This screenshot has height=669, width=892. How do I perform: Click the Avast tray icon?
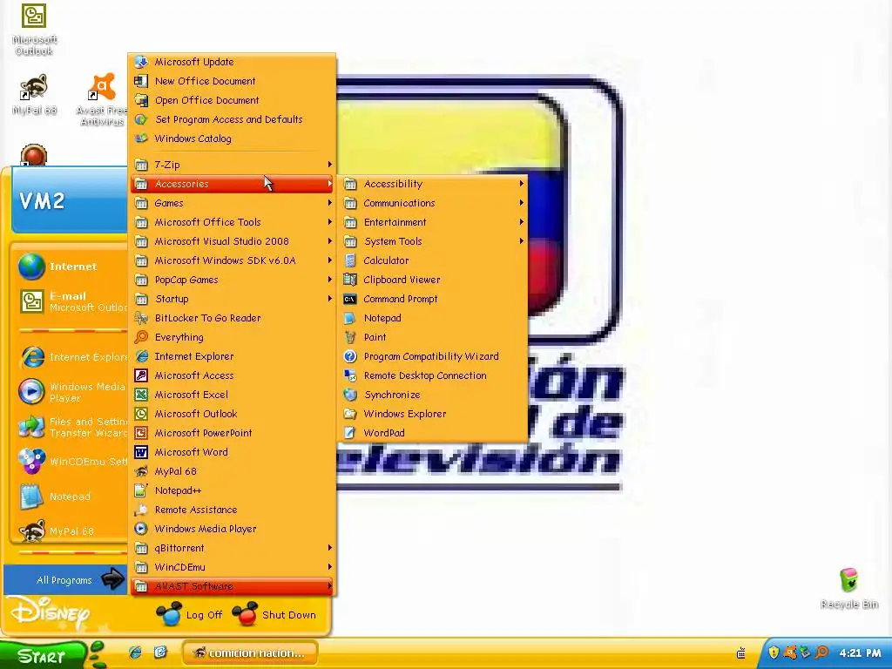click(x=789, y=652)
